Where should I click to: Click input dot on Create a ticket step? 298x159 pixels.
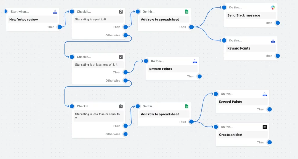tap(216, 127)
